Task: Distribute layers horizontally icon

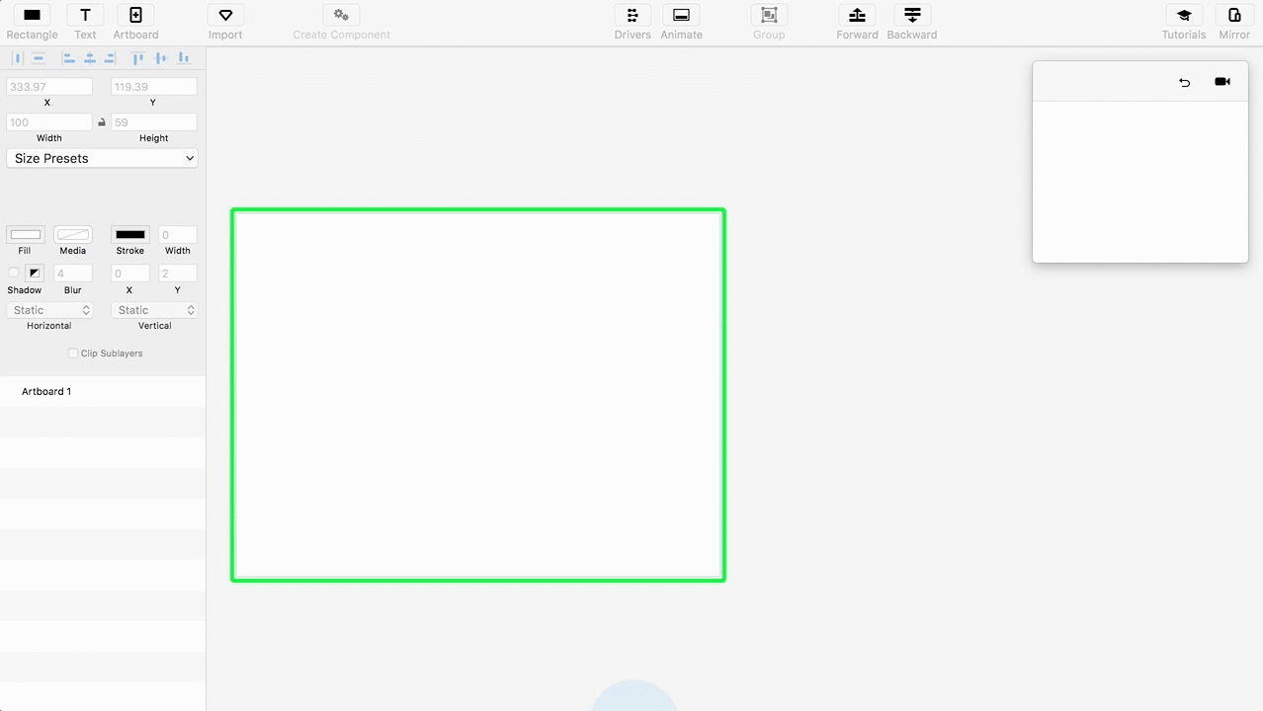Action: 17,59
